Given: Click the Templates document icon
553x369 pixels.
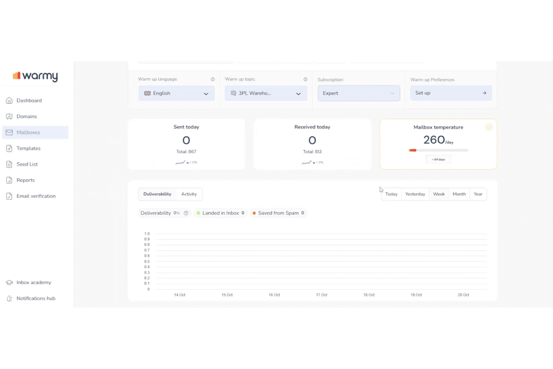Looking at the screenshot, I should [9, 148].
